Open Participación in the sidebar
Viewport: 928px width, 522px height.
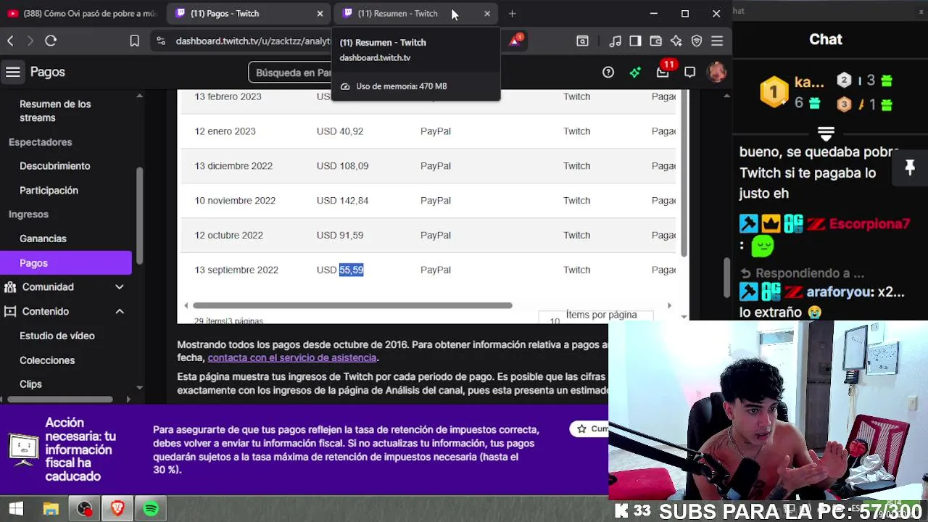point(49,190)
